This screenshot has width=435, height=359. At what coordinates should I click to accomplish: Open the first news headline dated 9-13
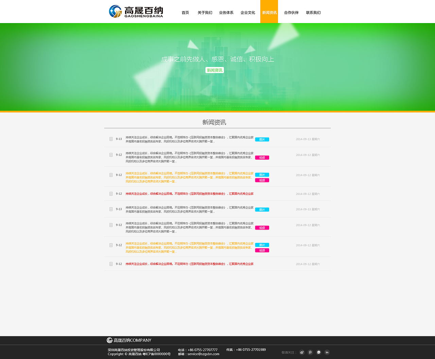coord(190,139)
